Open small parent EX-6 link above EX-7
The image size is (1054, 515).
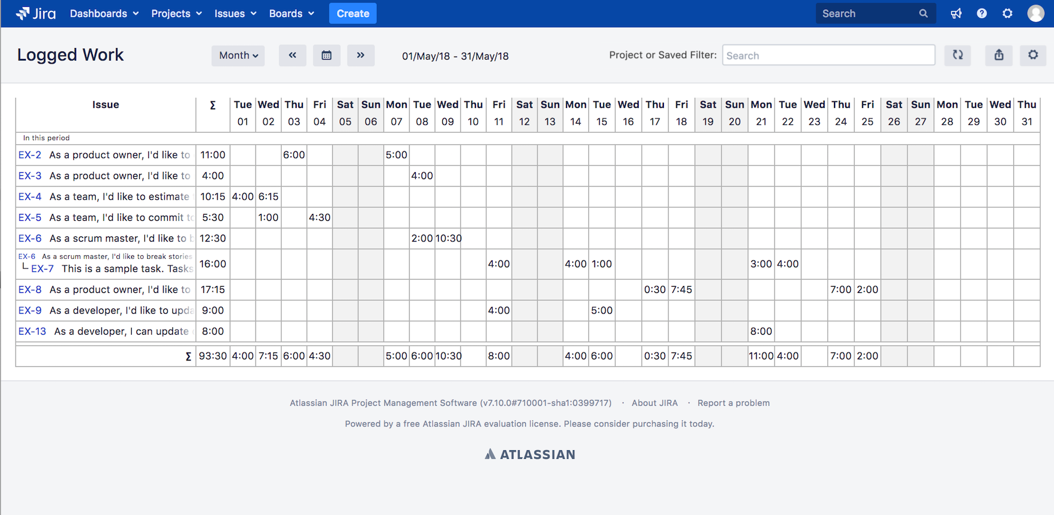point(27,256)
